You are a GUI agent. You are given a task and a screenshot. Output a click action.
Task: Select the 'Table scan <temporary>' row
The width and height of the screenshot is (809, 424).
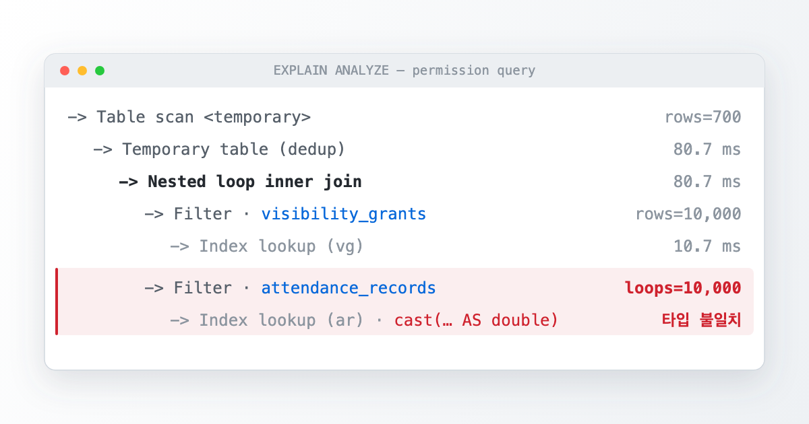coord(404,117)
